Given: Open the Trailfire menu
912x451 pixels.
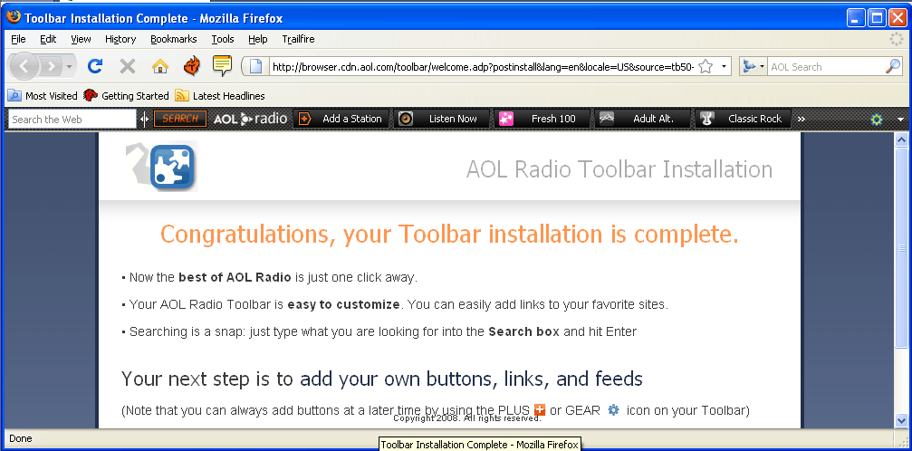Looking at the screenshot, I should tap(298, 39).
